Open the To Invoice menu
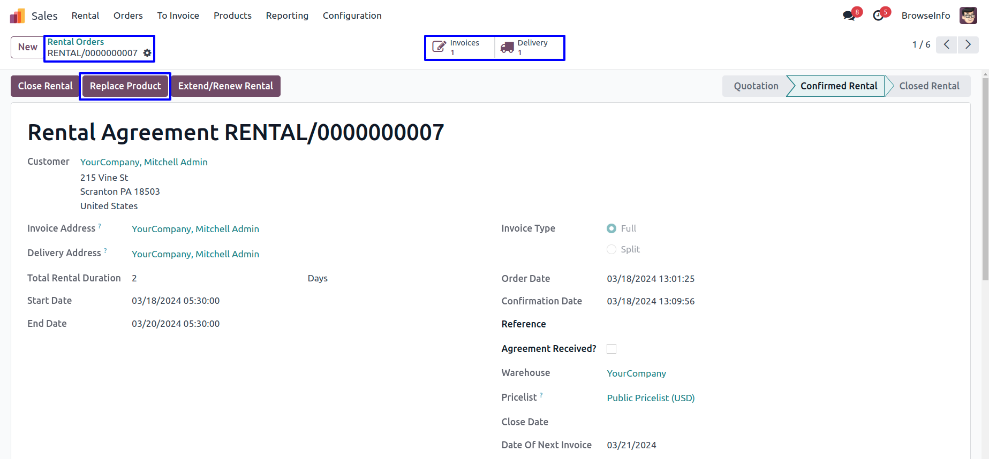989x459 pixels. click(x=178, y=16)
